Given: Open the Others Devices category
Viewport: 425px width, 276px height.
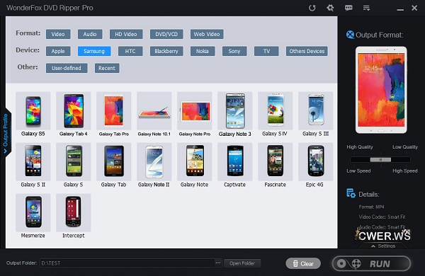Looking at the screenshot, I should (307, 51).
